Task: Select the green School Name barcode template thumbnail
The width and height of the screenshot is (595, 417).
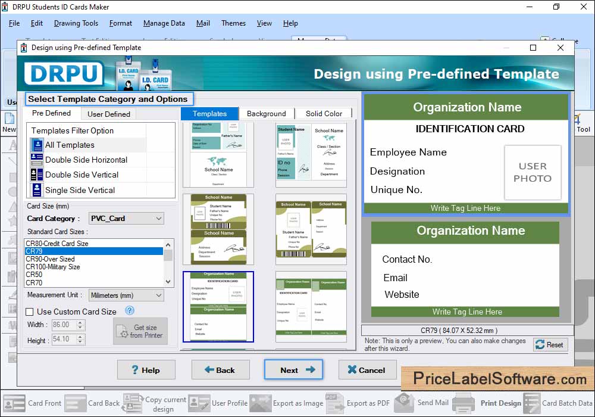Action: (218, 229)
